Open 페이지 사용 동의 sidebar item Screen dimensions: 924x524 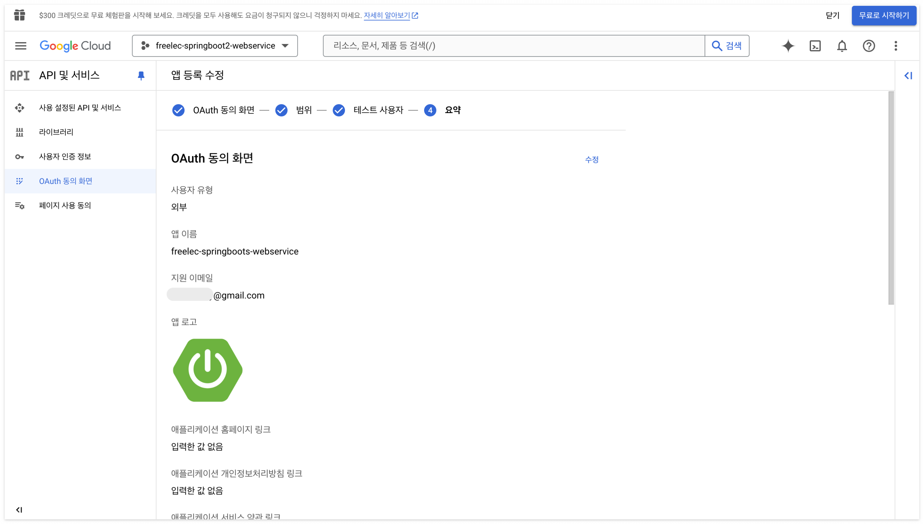pos(65,205)
